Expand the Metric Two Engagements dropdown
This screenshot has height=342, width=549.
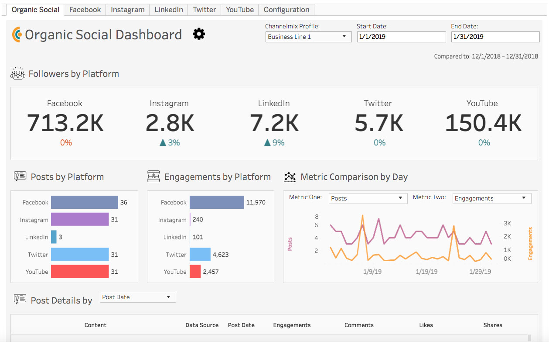[491, 198]
